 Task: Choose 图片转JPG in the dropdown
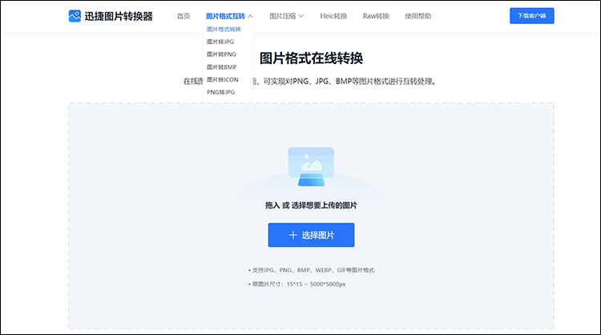pos(220,41)
